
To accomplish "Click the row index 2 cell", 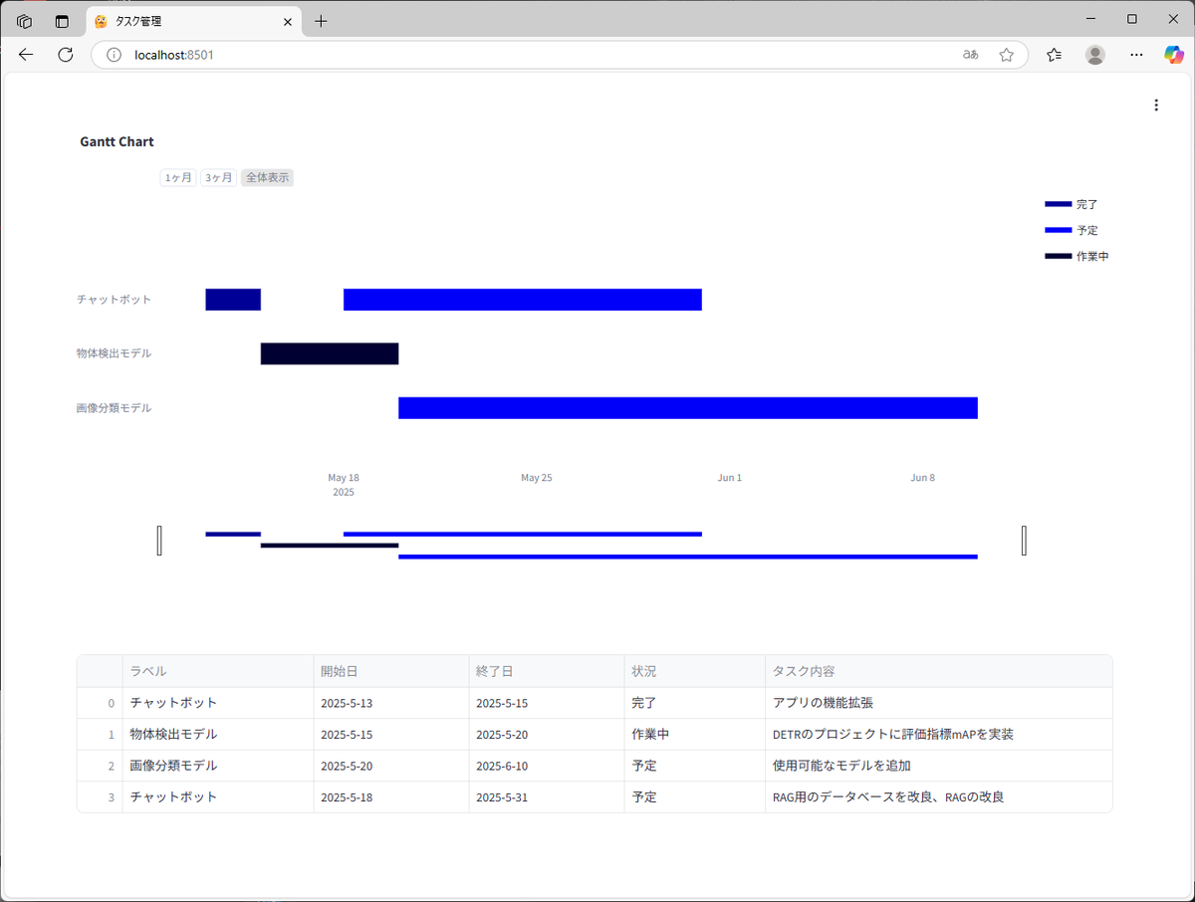I will click(100, 766).
